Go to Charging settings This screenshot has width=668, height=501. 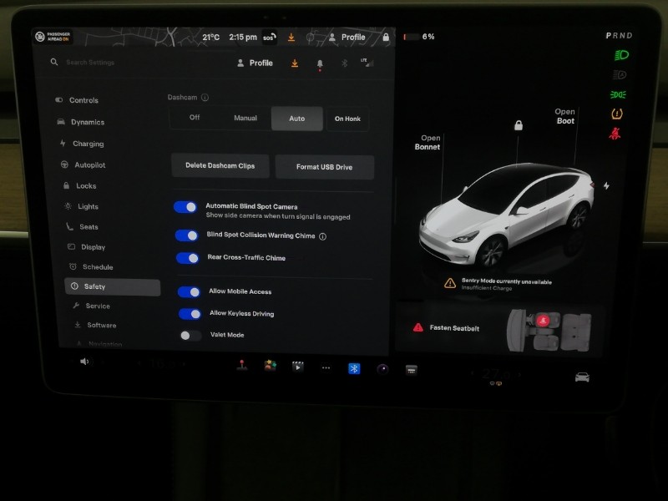point(82,144)
